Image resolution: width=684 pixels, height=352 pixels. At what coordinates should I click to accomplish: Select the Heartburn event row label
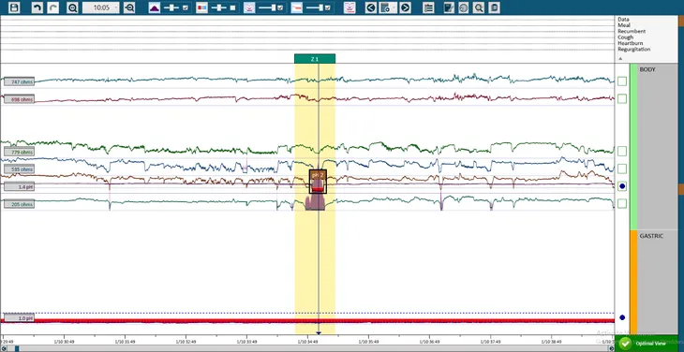(x=627, y=43)
